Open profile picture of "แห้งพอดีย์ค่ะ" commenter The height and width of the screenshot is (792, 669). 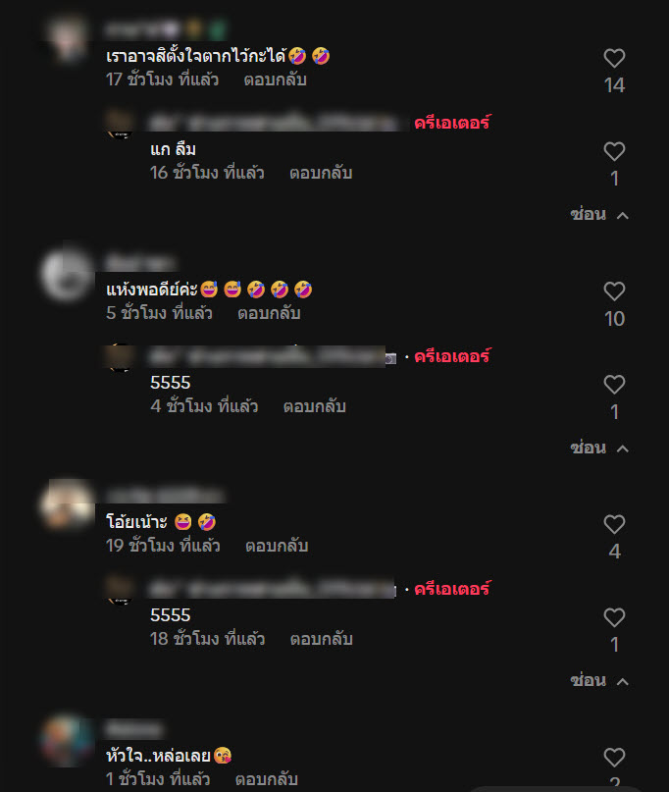coord(67,275)
